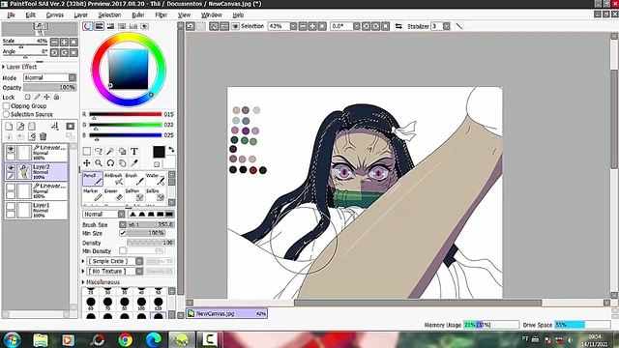
Task: Show Layer1 using its visibility box
Action: tap(11, 206)
